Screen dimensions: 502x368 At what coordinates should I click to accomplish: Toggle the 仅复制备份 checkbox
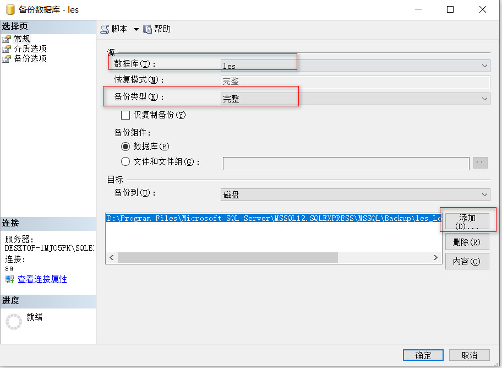point(125,115)
